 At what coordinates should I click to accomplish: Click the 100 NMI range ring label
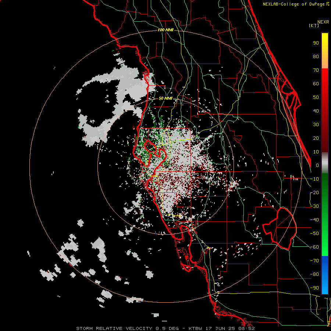(x=165, y=30)
